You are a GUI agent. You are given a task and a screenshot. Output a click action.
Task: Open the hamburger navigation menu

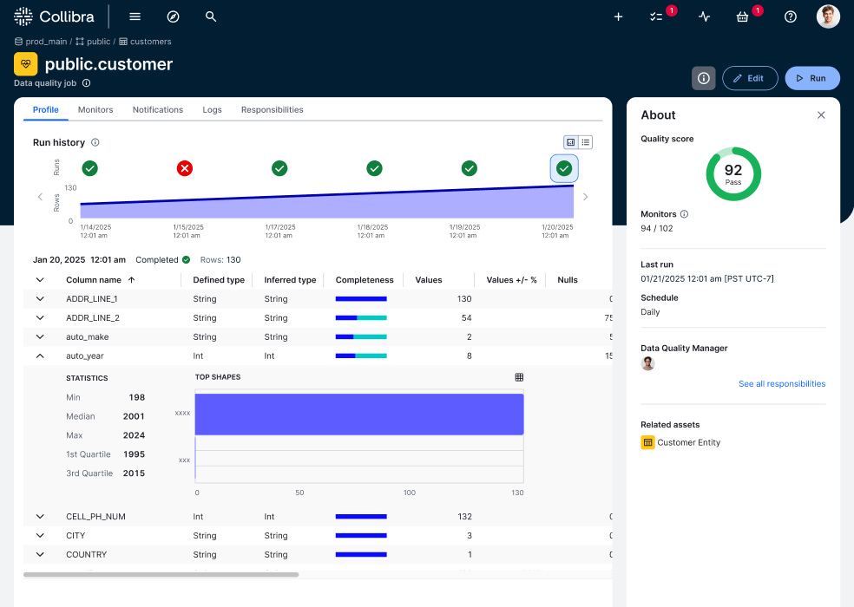tap(135, 16)
